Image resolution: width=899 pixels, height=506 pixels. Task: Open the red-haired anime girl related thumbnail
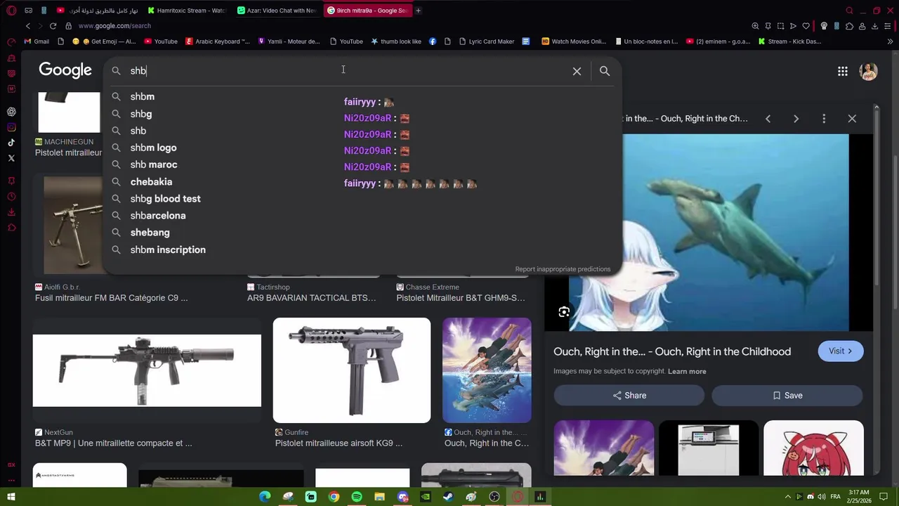(813, 448)
